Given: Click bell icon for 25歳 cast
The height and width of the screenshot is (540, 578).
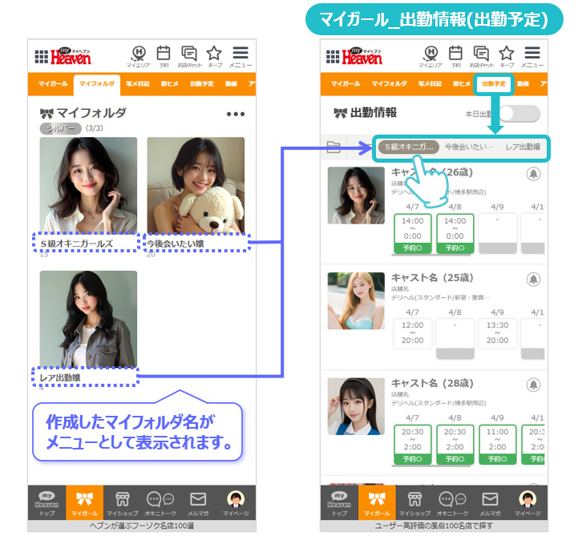Looking at the screenshot, I should (x=532, y=280).
